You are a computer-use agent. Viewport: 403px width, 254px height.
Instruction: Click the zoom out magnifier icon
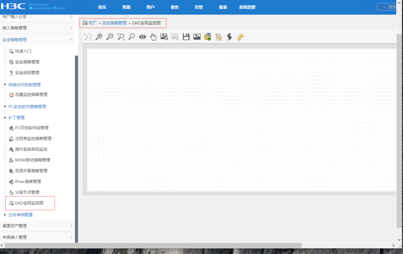[x=110, y=37]
